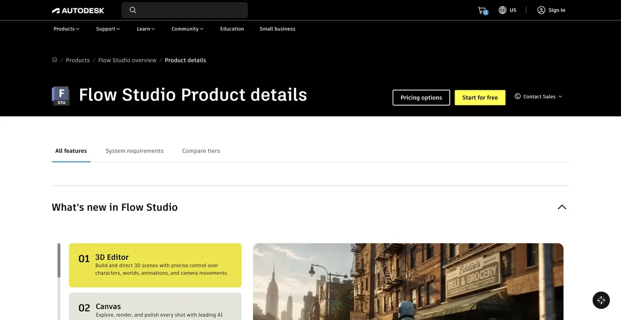Click inside the search field

pos(185,10)
